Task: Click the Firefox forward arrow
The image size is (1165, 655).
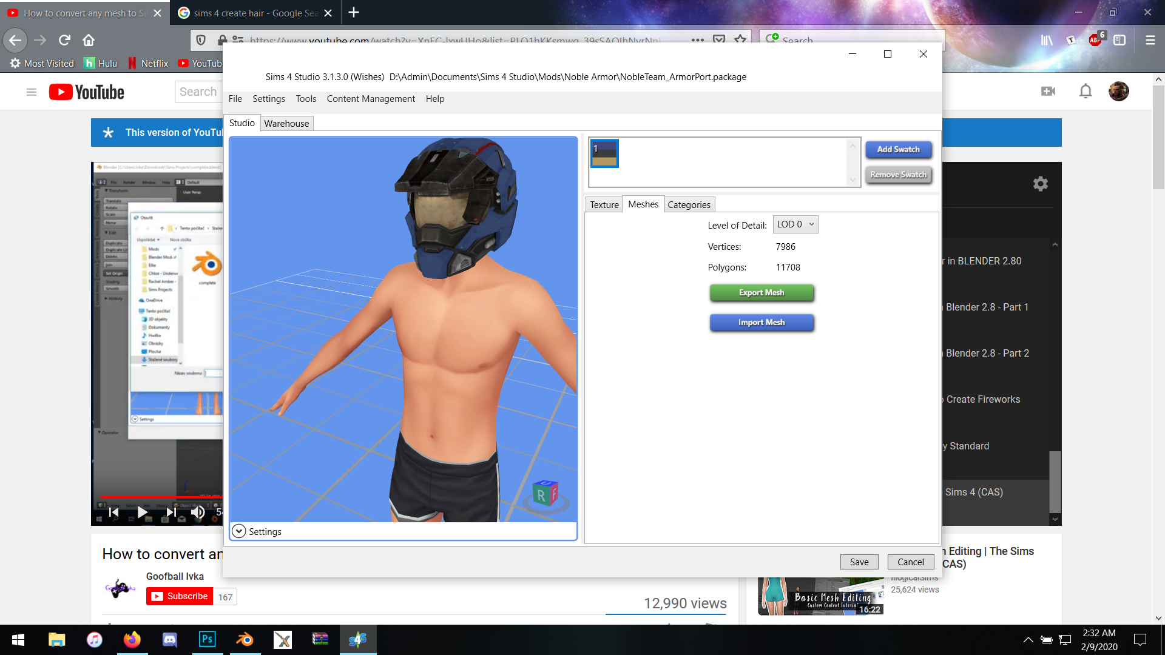Action: 40,40
